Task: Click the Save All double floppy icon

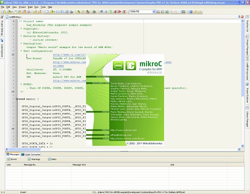Action: [x=62, y=11]
